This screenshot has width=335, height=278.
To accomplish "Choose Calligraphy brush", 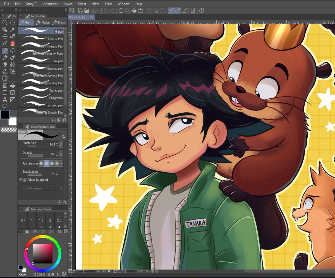I will [41, 96].
